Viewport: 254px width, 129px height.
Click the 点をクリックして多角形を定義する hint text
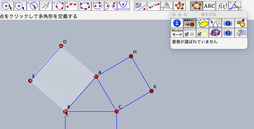(x=38, y=16)
